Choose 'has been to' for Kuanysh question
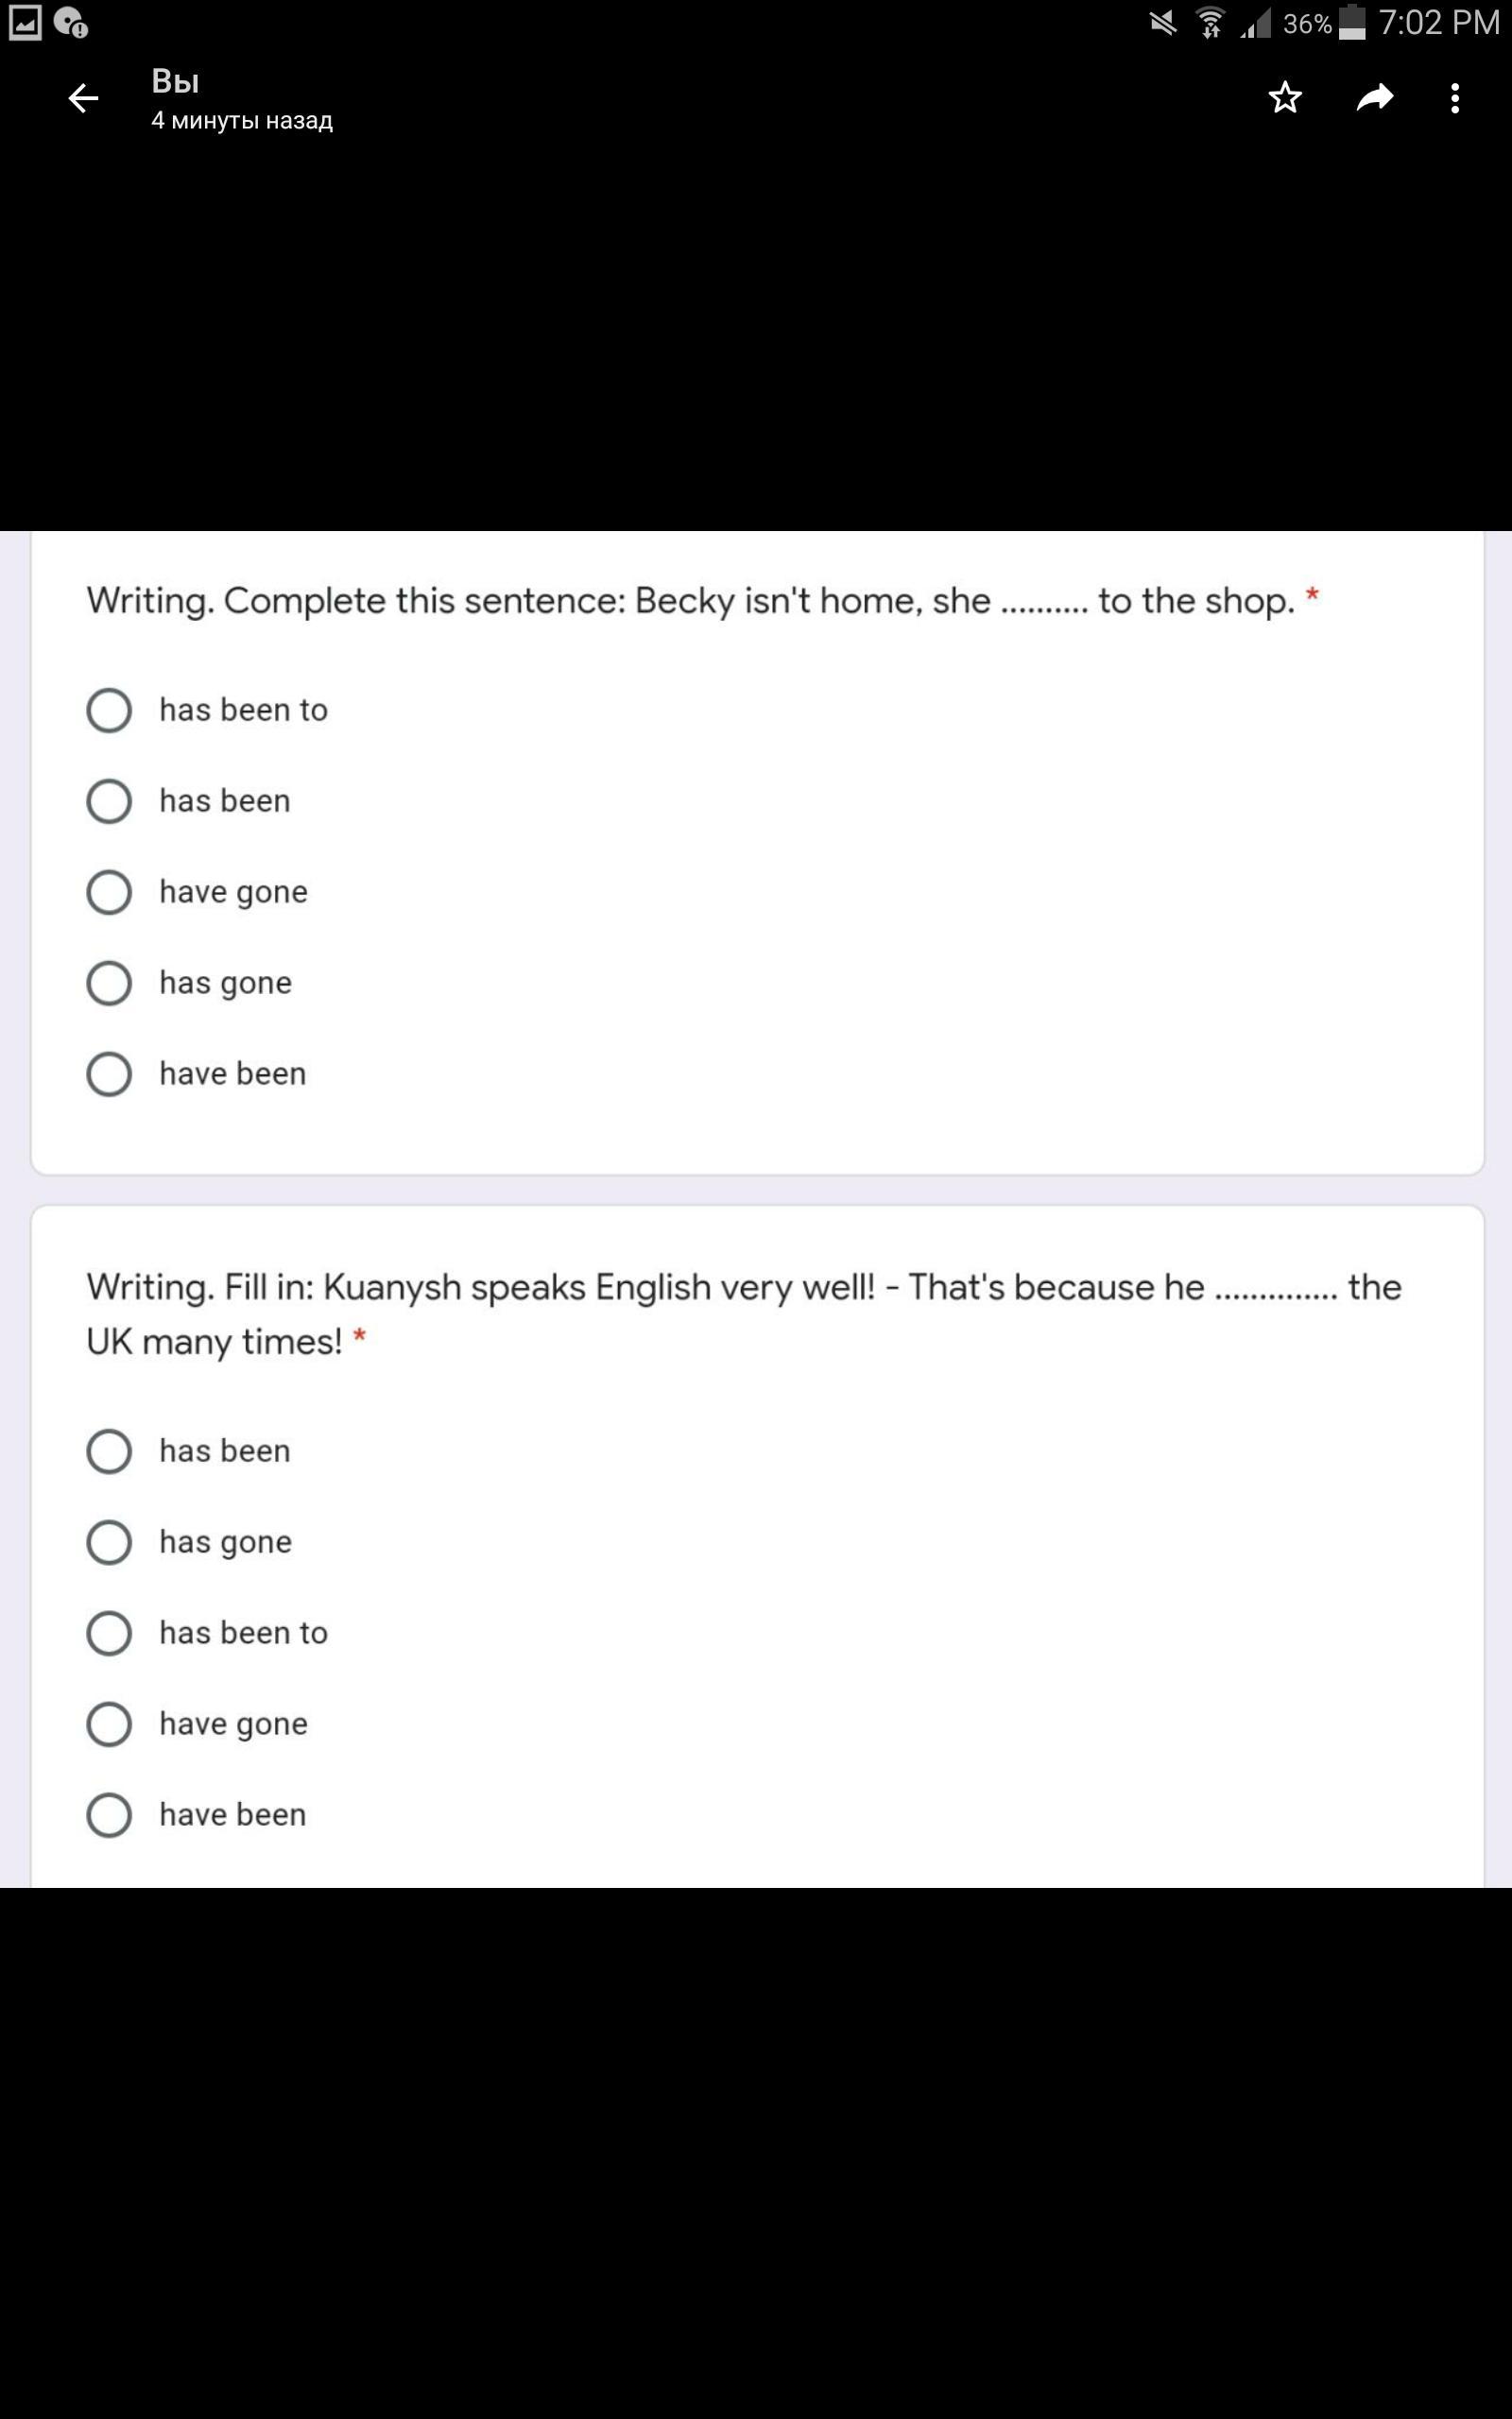This screenshot has height=2419, width=1512. pos(109,1632)
